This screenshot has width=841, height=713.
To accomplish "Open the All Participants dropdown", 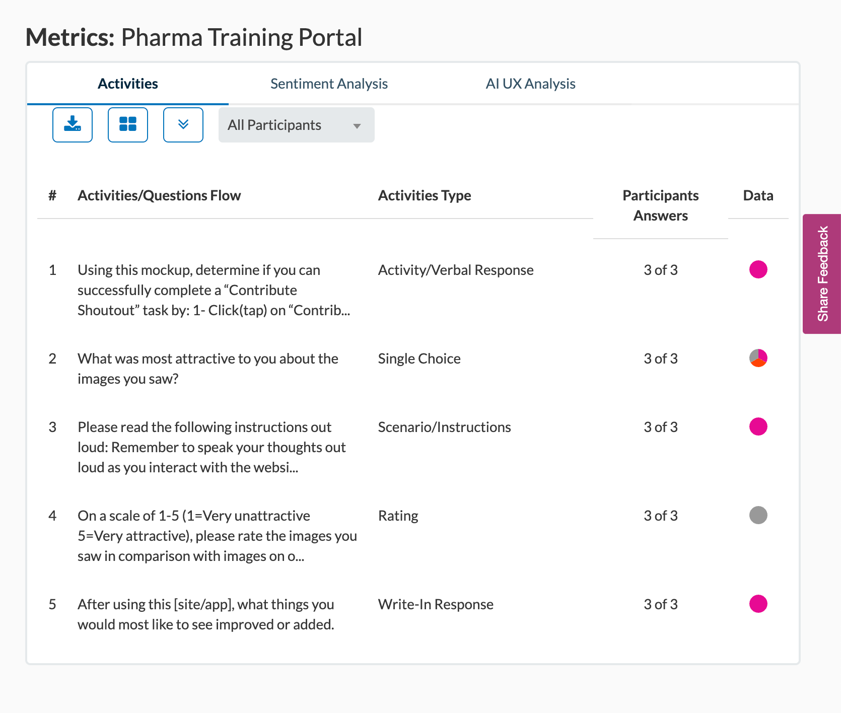I will (x=297, y=125).
